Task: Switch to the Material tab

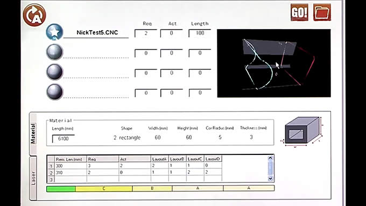Action: pyautogui.click(x=33, y=134)
